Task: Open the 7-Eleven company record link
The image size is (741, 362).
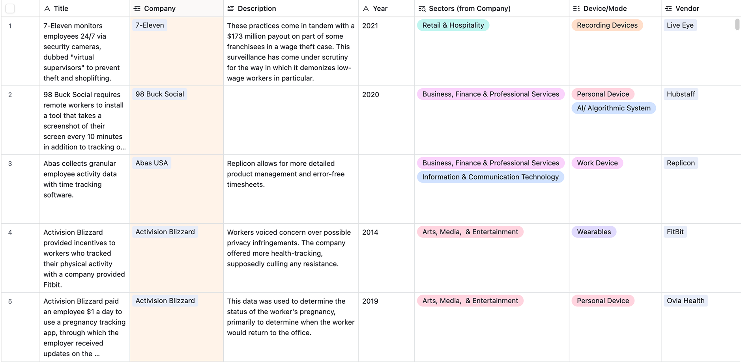Action: pos(150,25)
